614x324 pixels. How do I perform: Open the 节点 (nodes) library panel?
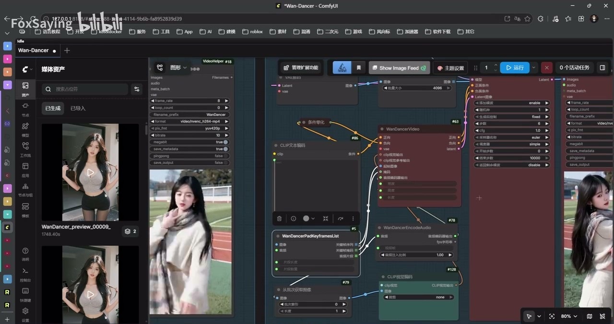pos(25,109)
